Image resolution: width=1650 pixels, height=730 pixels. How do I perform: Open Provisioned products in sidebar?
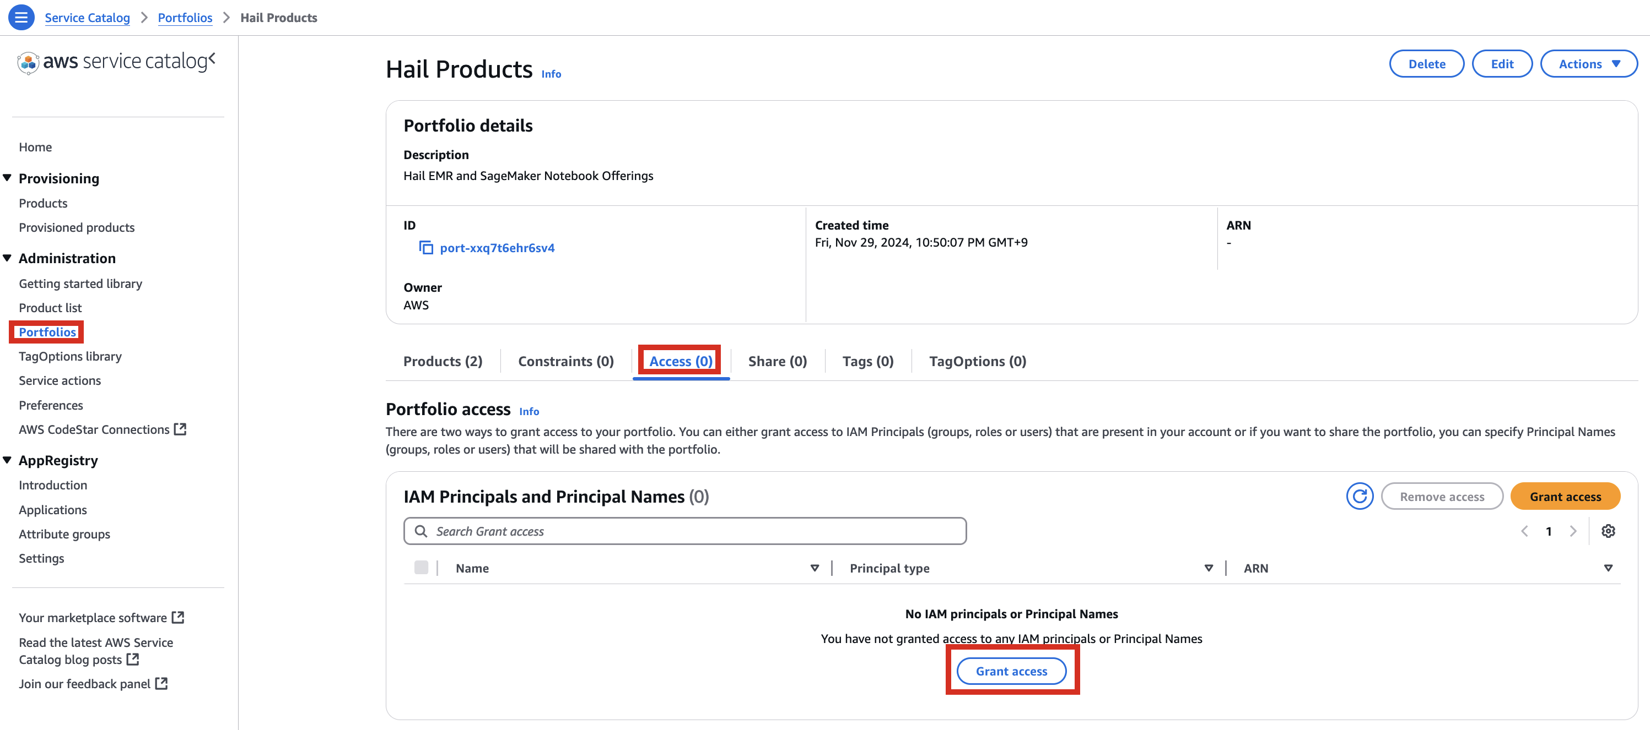coord(76,227)
